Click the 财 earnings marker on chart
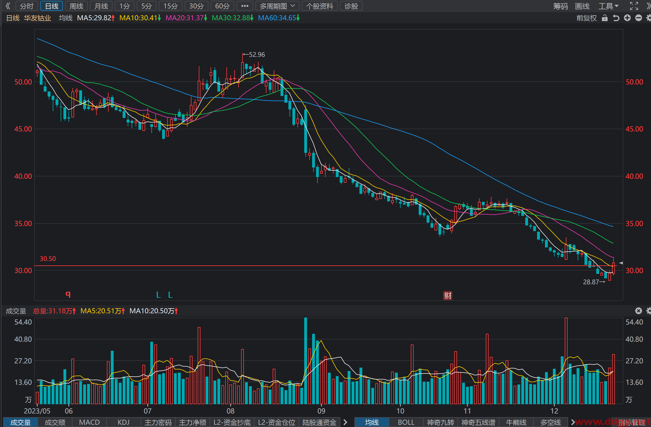Screen dimensions: 651x427 tap(448, 296)
